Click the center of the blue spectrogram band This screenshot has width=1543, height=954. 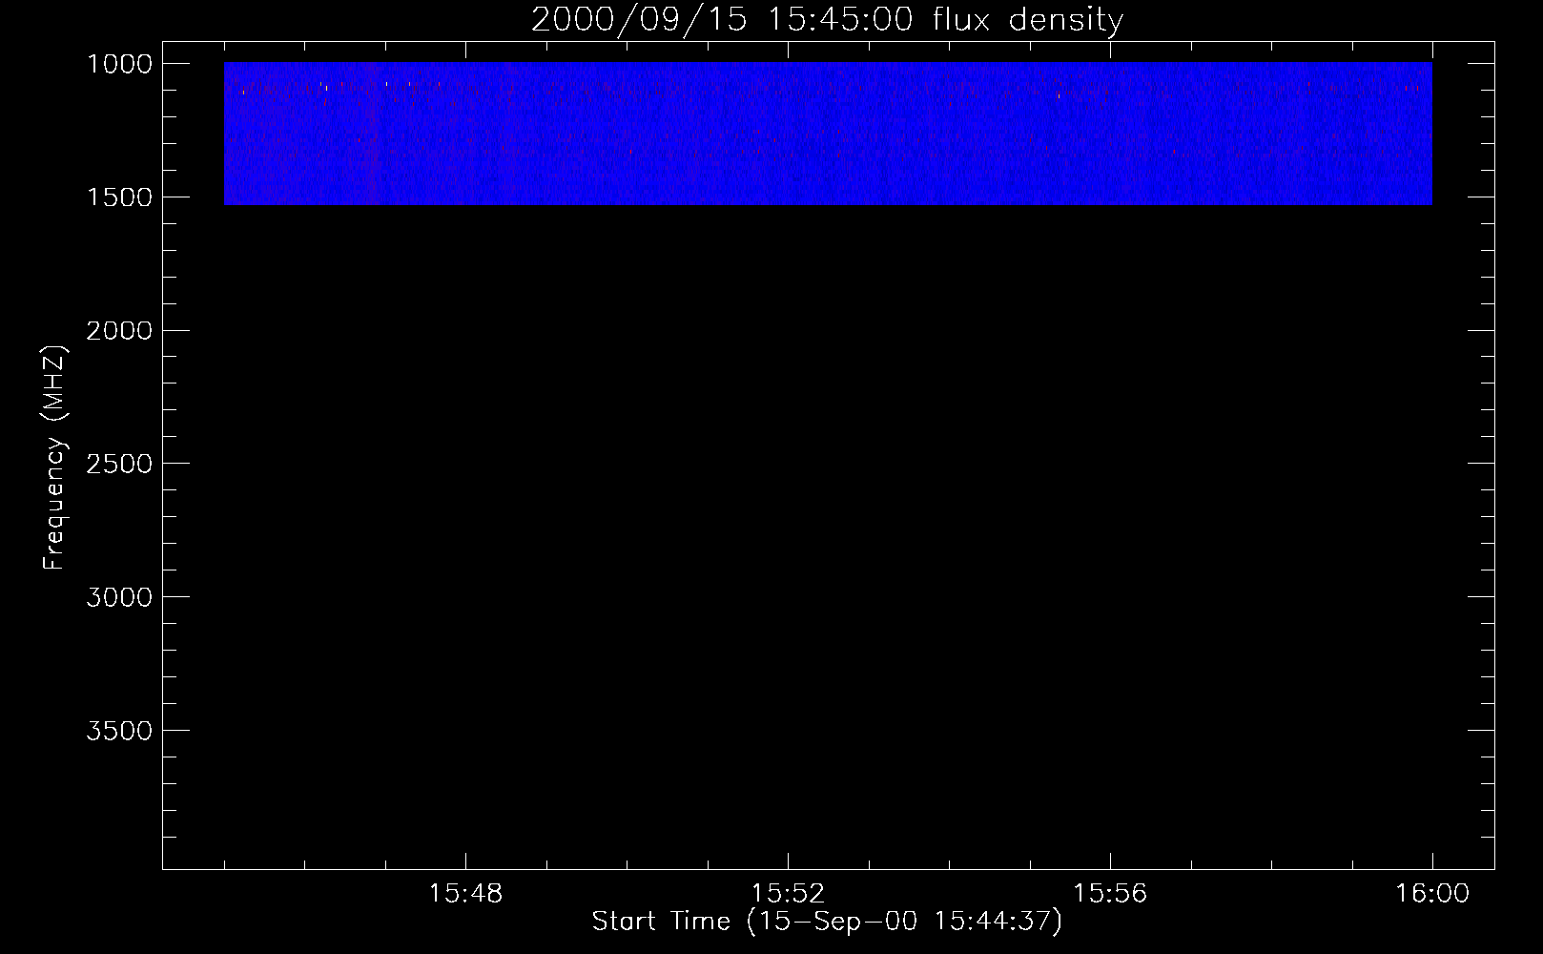tap(828, 134)
